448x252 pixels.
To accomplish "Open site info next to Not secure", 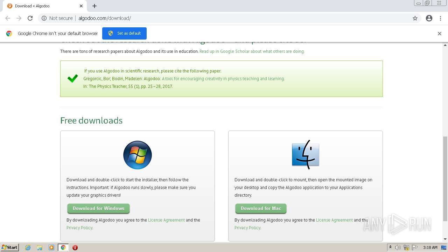I will point(44,18).
